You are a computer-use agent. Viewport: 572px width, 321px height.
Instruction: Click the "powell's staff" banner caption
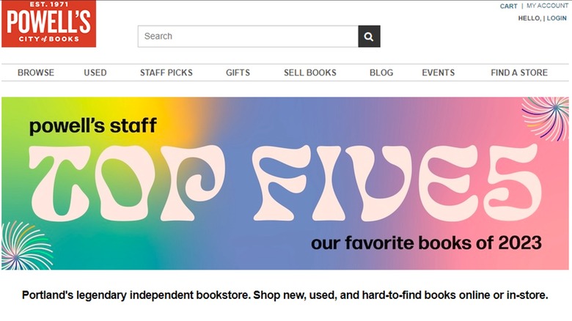93,125
